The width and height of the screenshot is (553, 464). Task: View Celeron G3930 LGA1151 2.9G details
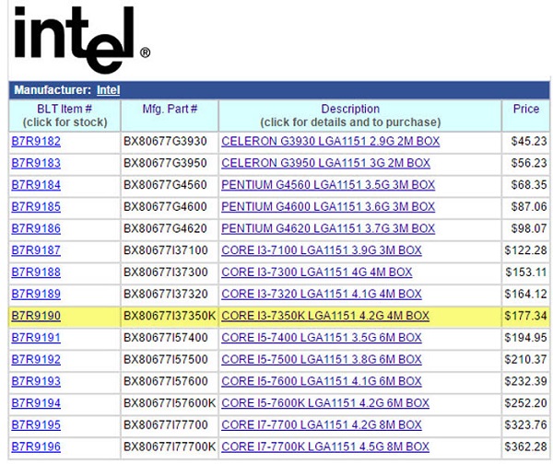point(331,141)
